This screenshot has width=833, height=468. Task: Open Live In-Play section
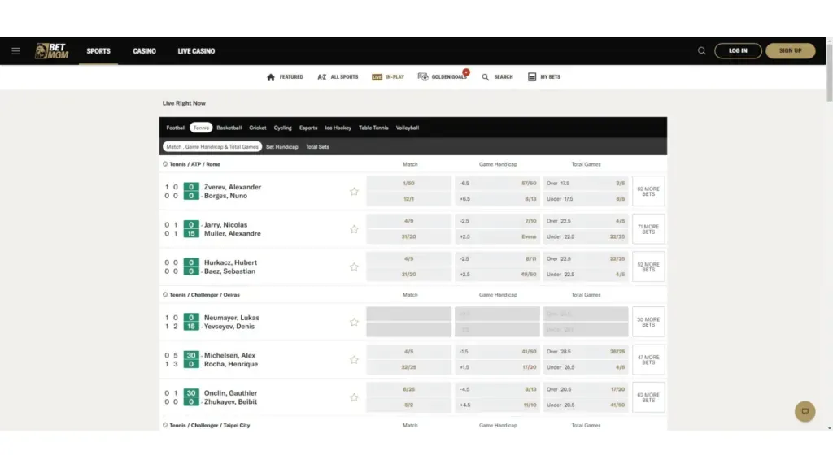(x=388, y=77)
